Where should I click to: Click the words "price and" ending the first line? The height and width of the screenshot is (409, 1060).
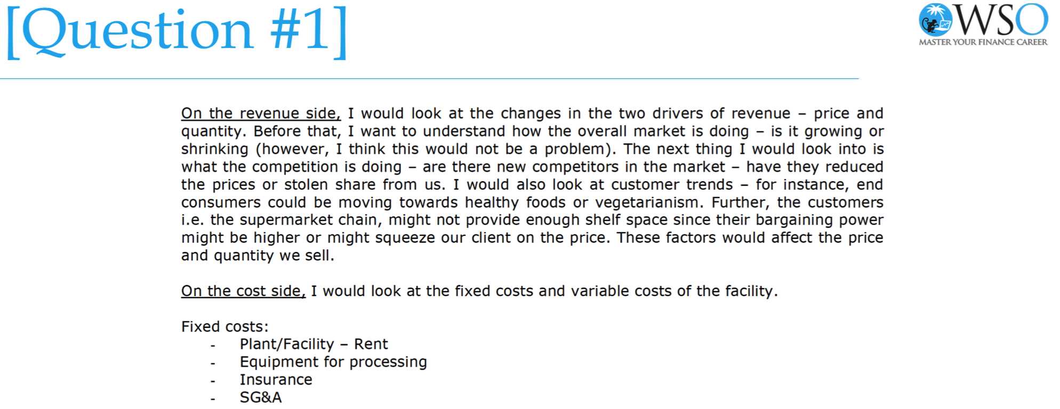(848, 113)
